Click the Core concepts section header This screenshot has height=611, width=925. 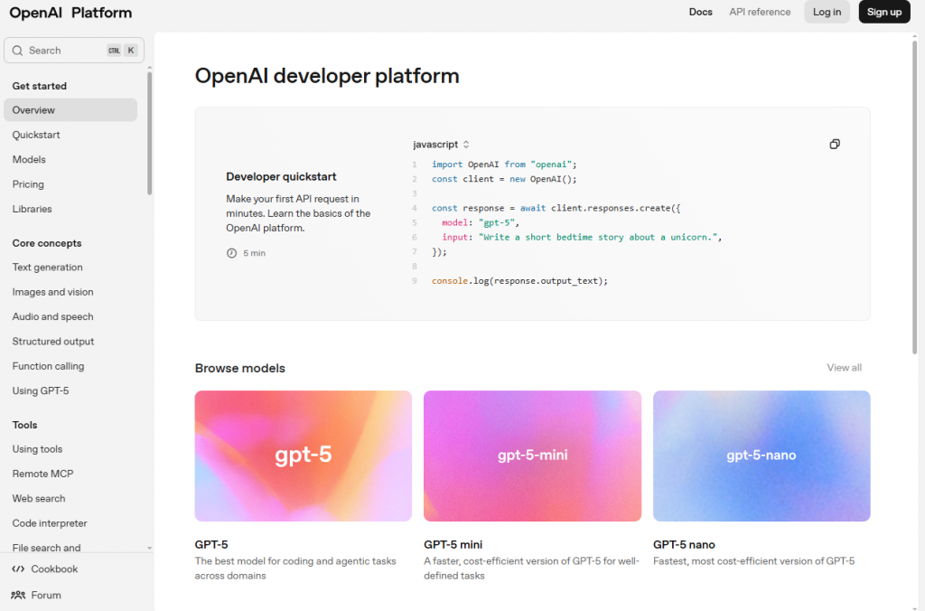tap(47, 243)
